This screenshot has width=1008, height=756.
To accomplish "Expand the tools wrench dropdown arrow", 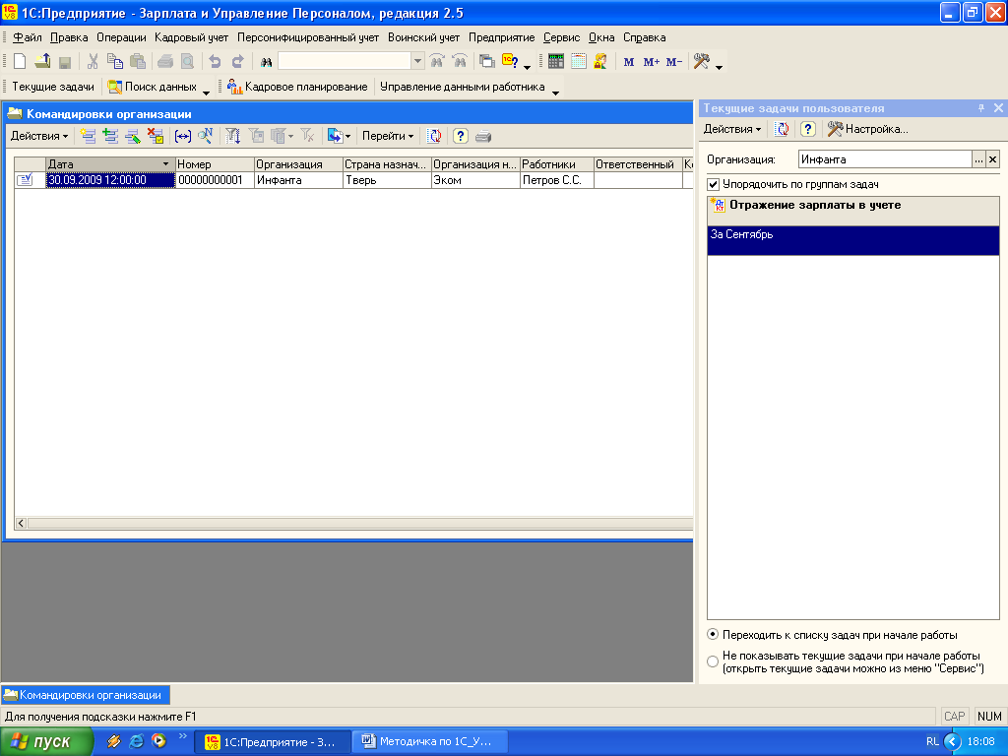I will 719,67.
